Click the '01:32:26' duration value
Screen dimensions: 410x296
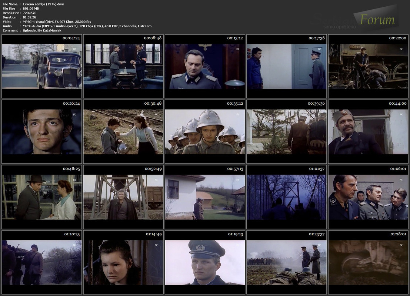pyautogui.click(x=29, y=17)
